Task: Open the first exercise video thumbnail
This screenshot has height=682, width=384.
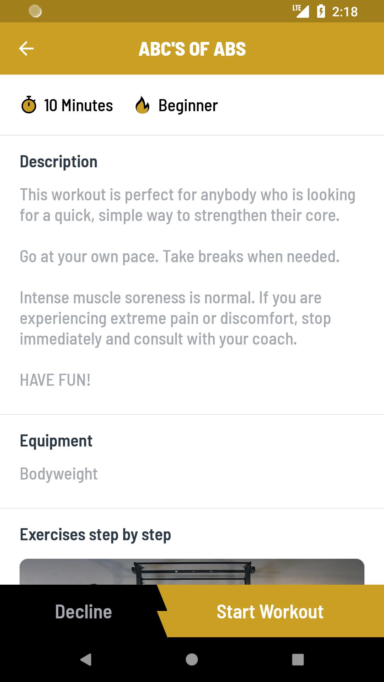Action: [192, 572]
